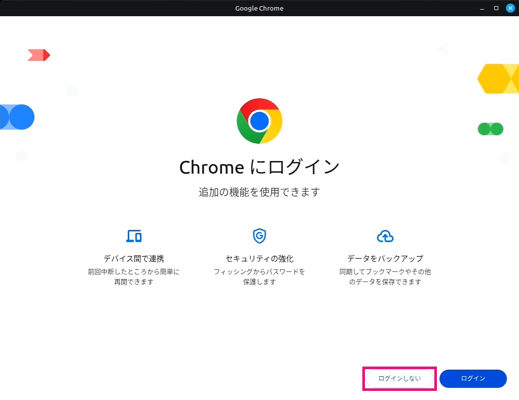Viewport: 519px width, 400px height.
Task: Click the デバイス間で連携 label
Action: pos(134,259)
